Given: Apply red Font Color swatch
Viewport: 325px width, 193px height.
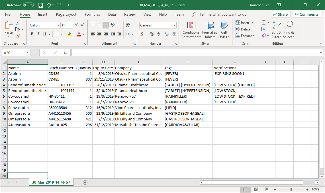Looking at the screenshot, I should (79, 34).
